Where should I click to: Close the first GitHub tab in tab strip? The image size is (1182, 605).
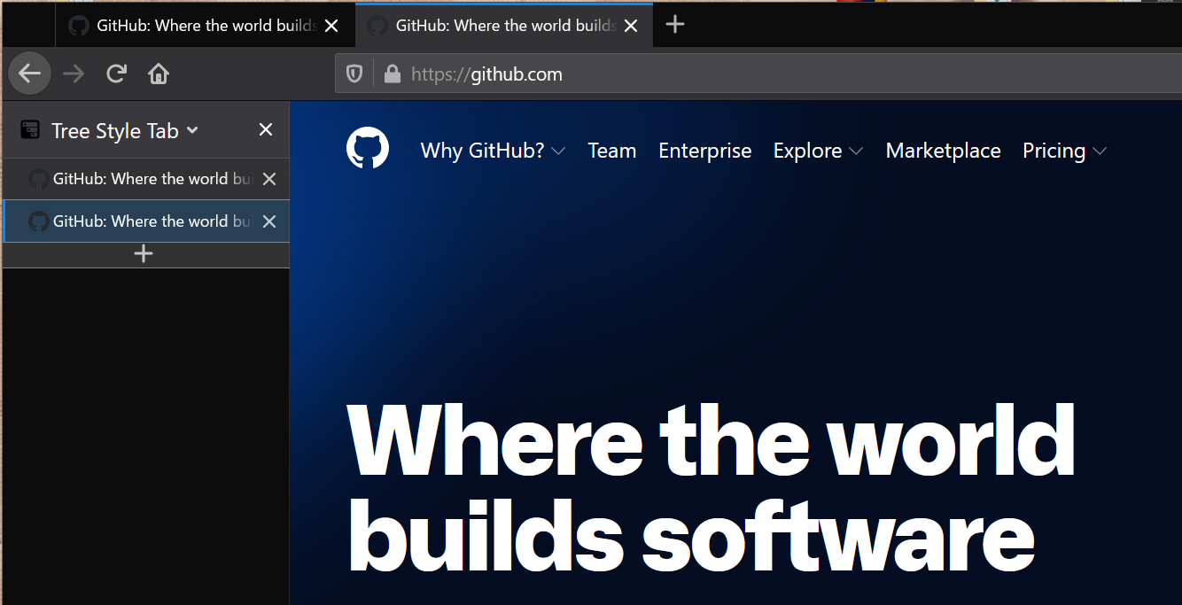tap(331, 26)
